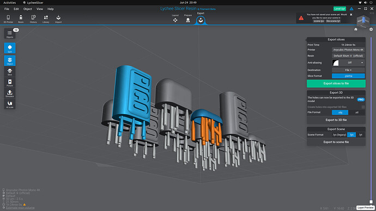Open the Edit menu
The width and height of the screenshot is (376, 211).
16,9
